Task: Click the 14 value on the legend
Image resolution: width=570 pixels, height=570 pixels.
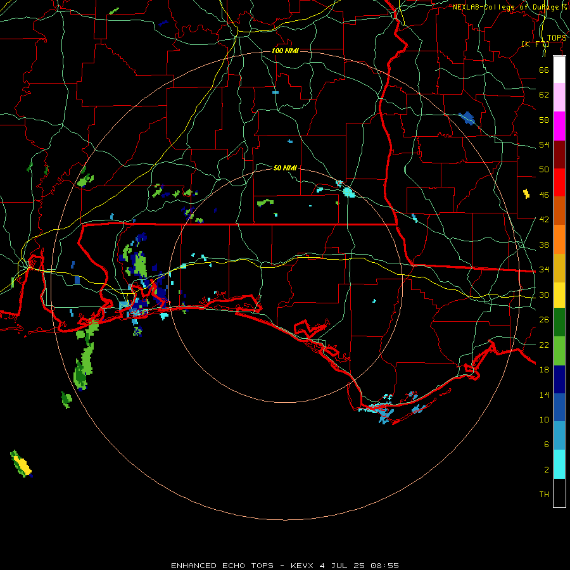Action: click(544, 395)
